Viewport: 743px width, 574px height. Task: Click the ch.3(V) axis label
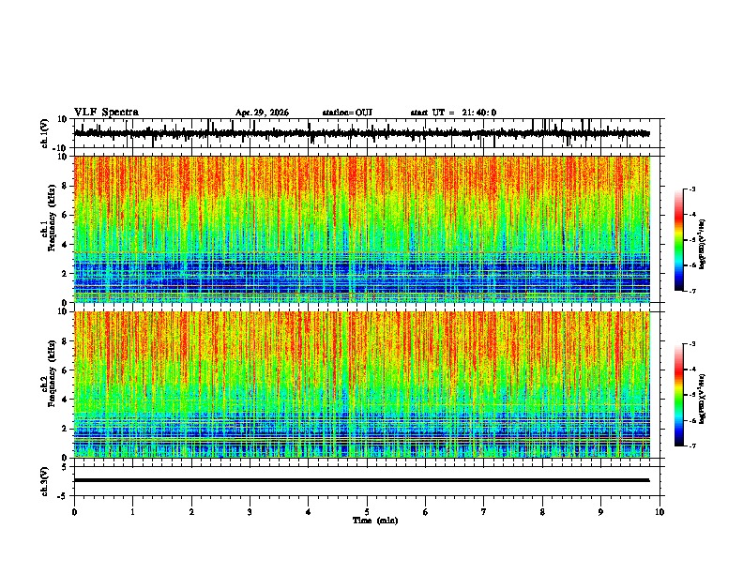click(x=45, y=481)
